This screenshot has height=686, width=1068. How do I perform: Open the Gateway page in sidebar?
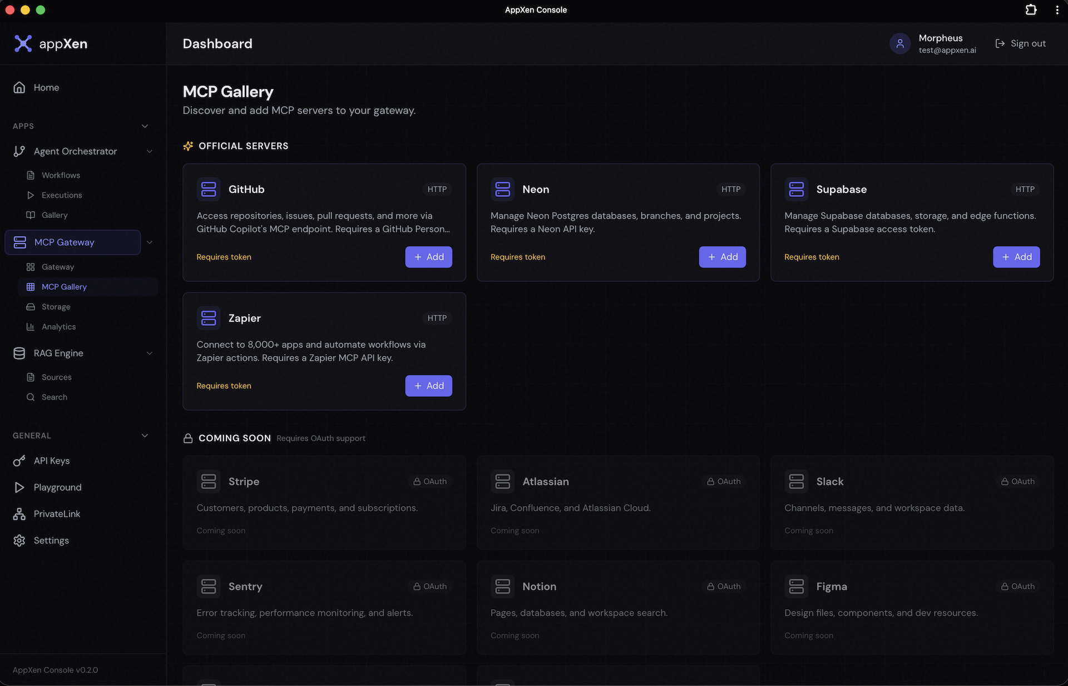(x=57, y=267)
